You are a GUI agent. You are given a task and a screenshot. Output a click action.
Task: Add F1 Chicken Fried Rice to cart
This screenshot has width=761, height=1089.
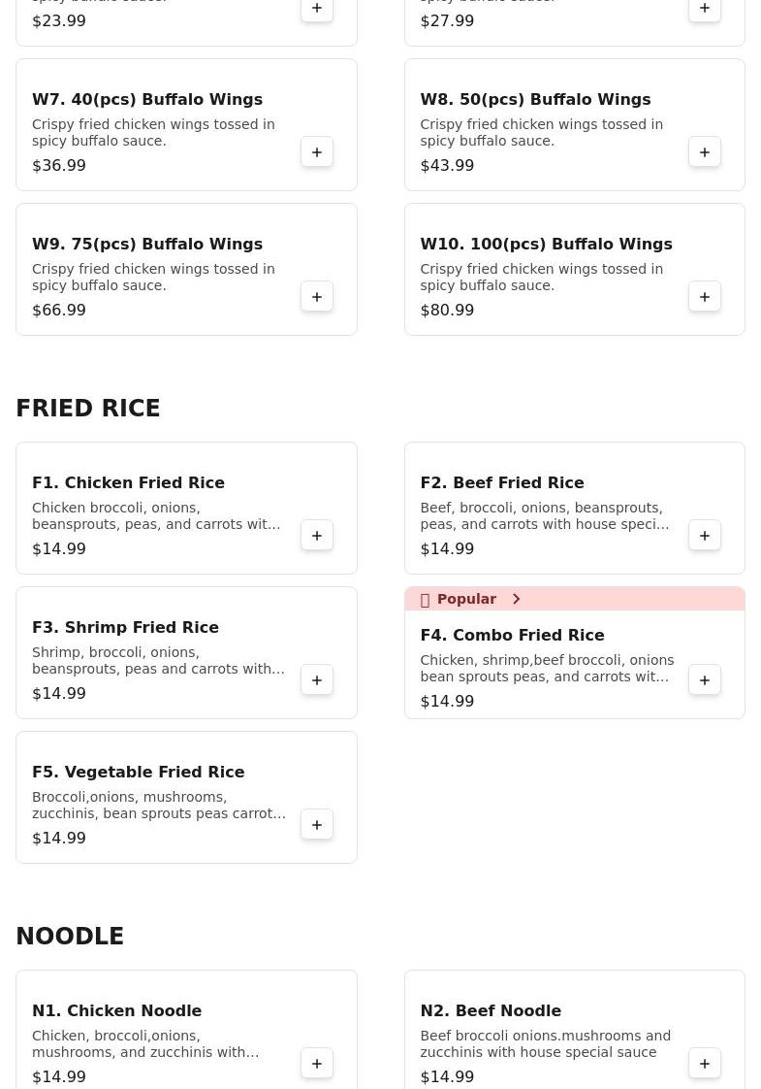(317, 536)
